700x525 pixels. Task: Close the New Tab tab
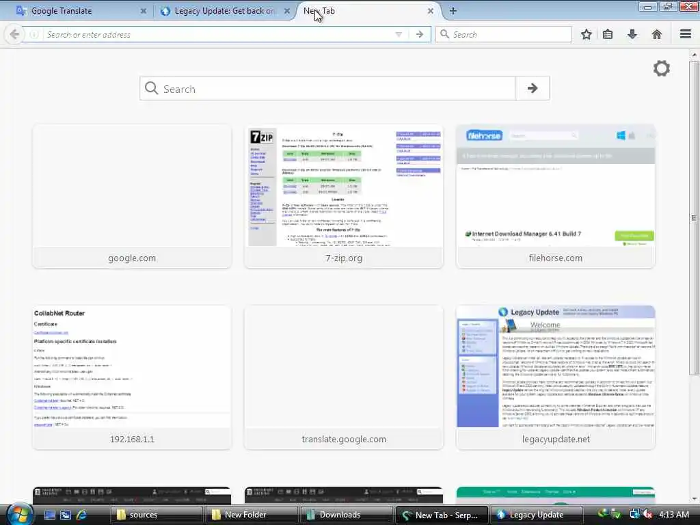431,11
